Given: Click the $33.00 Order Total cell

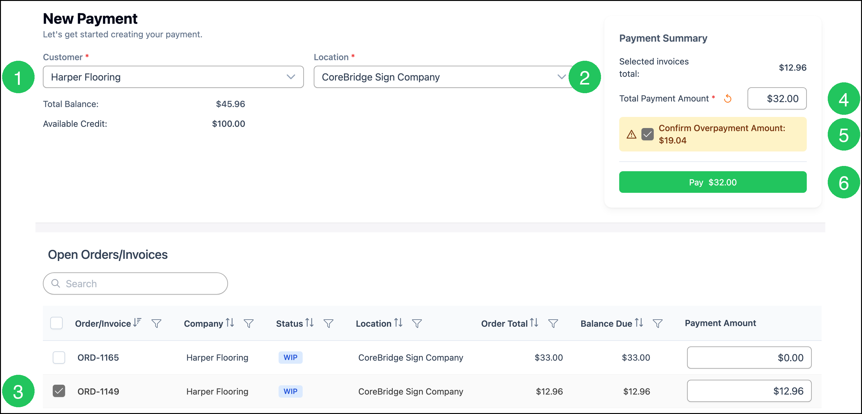Looking at the screenshot, I should tap(549, 358).
